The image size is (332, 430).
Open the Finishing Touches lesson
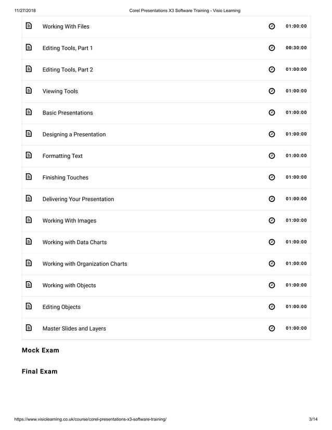pos(65,178)
